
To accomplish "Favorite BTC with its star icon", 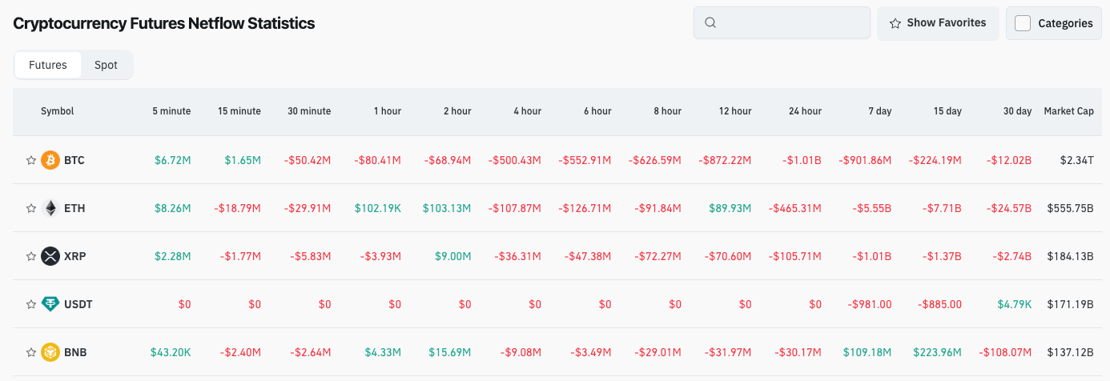I will click(31, 160).
